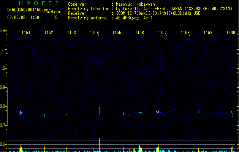Click the meteor count value 15
239x152 pixels.
pyautogui.click(x=55, y=17)
